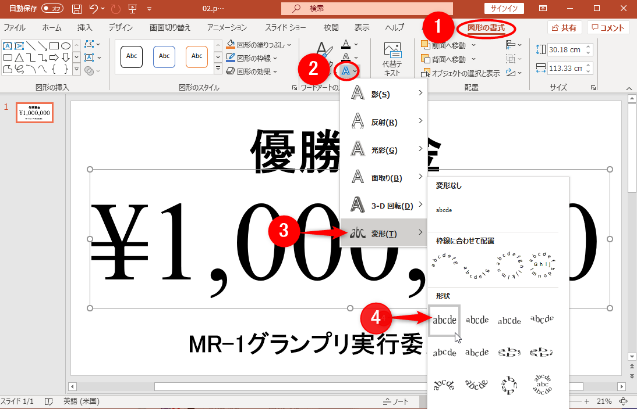Open the 光彩(G) glow submenu
The image size is (637, 409).
pos(384,149)
